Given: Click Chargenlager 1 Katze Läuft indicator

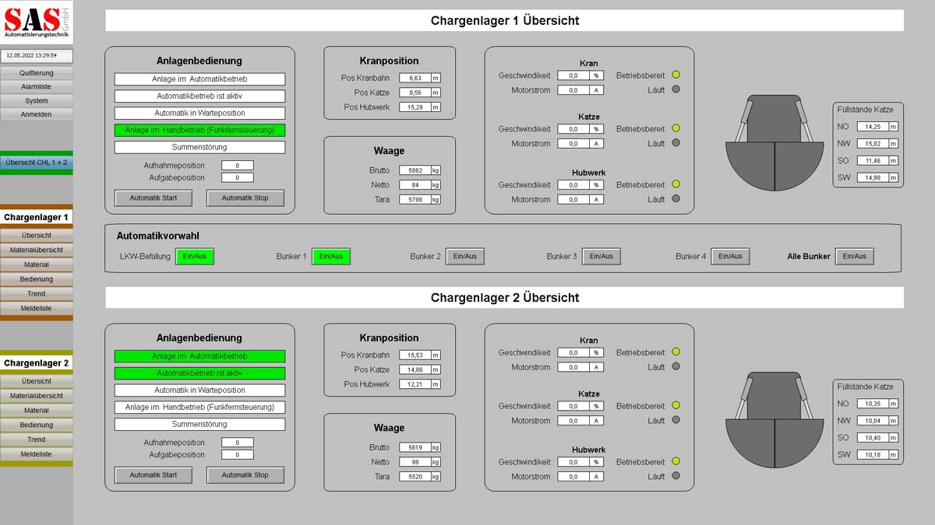Looking at the screenshot, I should 676,143.
